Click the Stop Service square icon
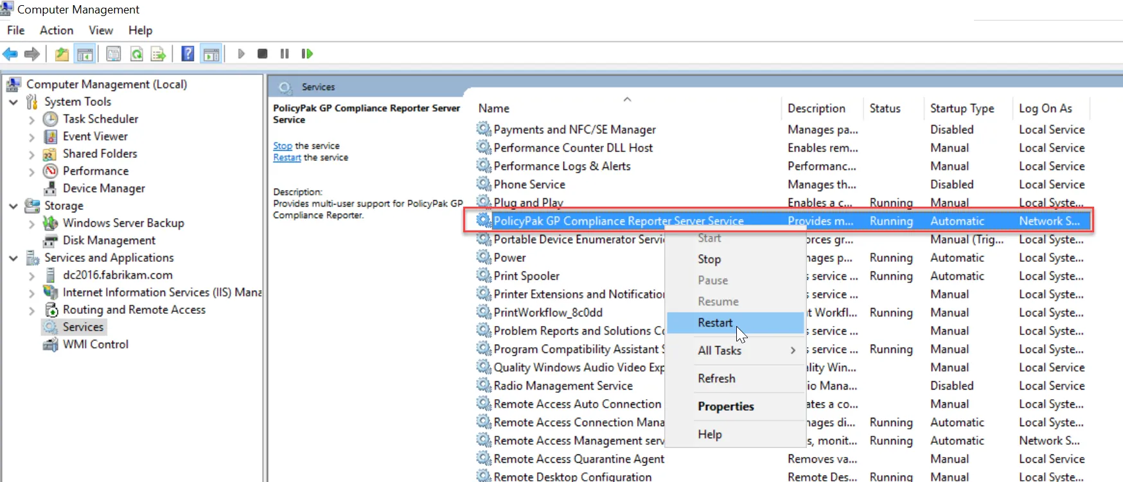Screen dimensions: 1123x482 (262, 54)
